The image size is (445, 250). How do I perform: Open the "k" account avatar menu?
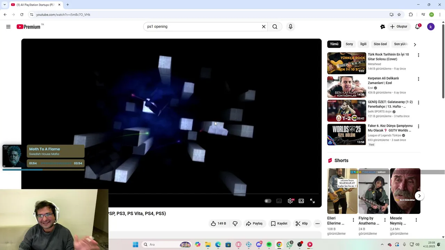coord(431,27)
